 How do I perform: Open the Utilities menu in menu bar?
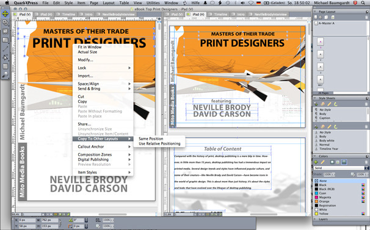click(x=153, y=3)
